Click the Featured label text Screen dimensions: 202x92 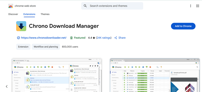pyautogui.click(x=80, y=38)
